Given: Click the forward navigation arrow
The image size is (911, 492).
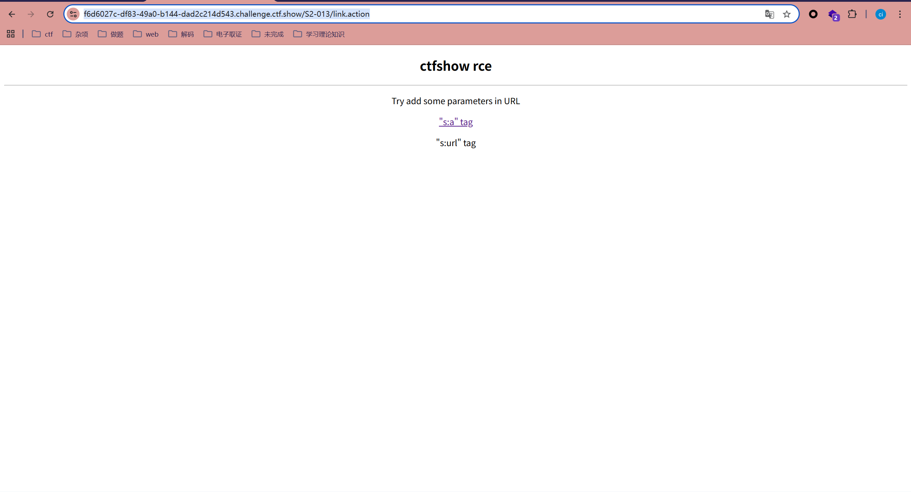Looking at the screenshot, I should [31, 14].
